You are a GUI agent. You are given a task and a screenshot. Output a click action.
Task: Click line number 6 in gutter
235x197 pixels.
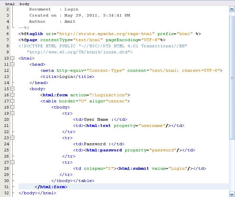[7, 34]
